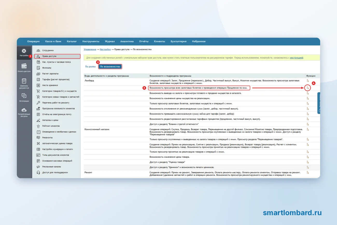Follow the Управление breadcrumb link
The height and width of the screenshot is (225, 337).
coord(90,49)
